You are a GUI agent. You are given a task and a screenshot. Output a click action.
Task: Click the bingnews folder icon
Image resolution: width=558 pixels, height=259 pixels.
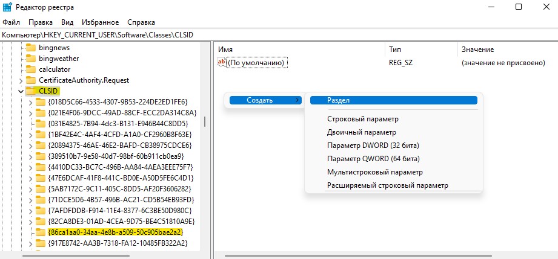point(32,48)
